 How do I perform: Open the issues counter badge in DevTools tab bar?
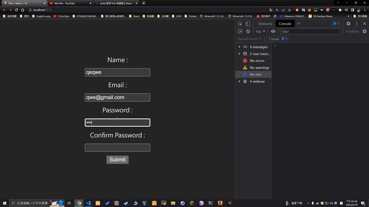pos(336,24)
